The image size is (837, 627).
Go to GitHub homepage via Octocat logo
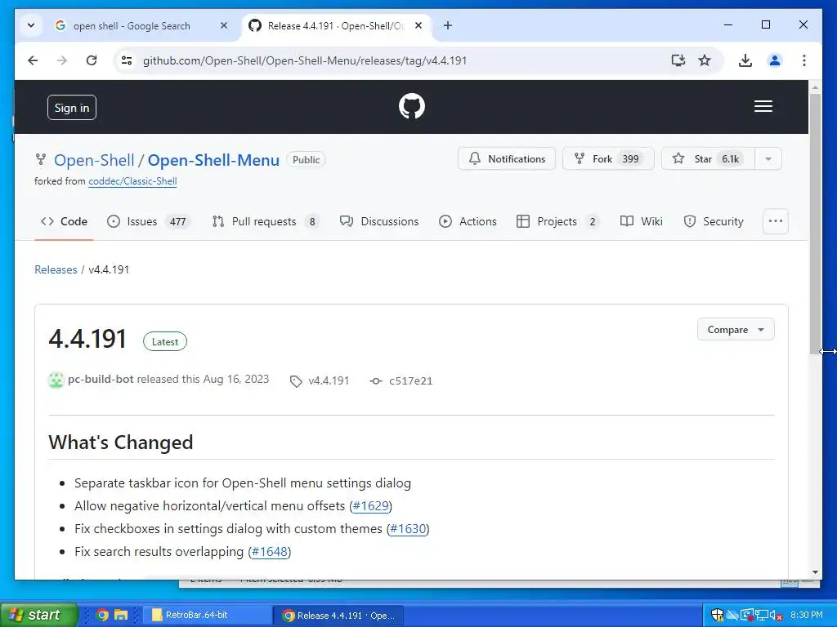tap(412, 106)
